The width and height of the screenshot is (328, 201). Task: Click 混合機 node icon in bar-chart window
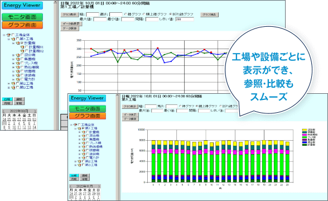pyautogui.click(x=84, y=136)
